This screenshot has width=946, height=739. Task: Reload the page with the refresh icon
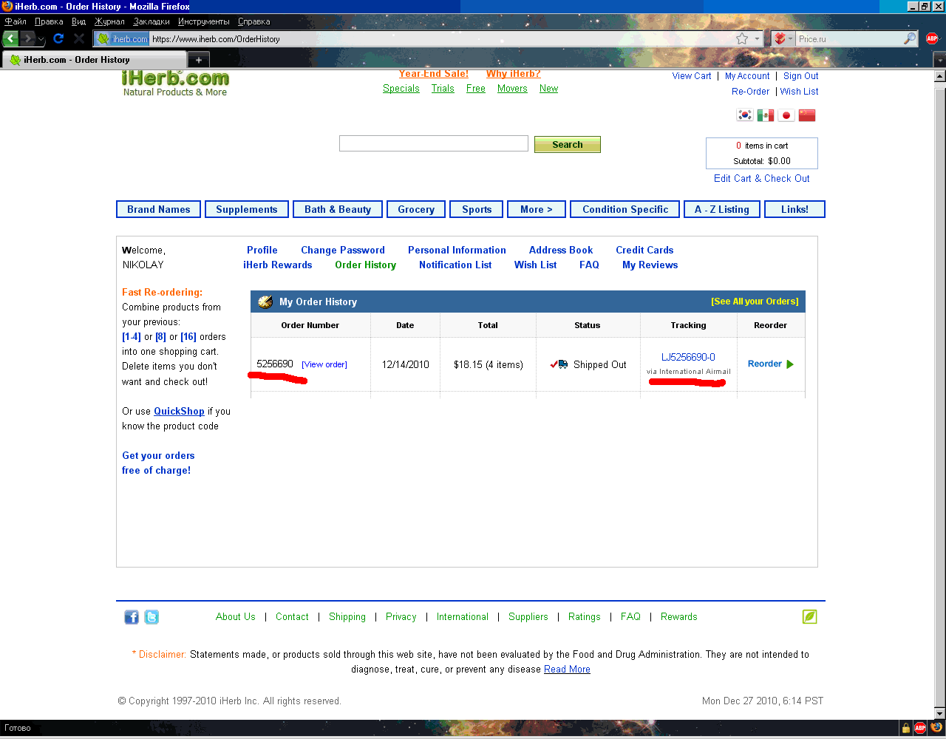pos(58,38)
